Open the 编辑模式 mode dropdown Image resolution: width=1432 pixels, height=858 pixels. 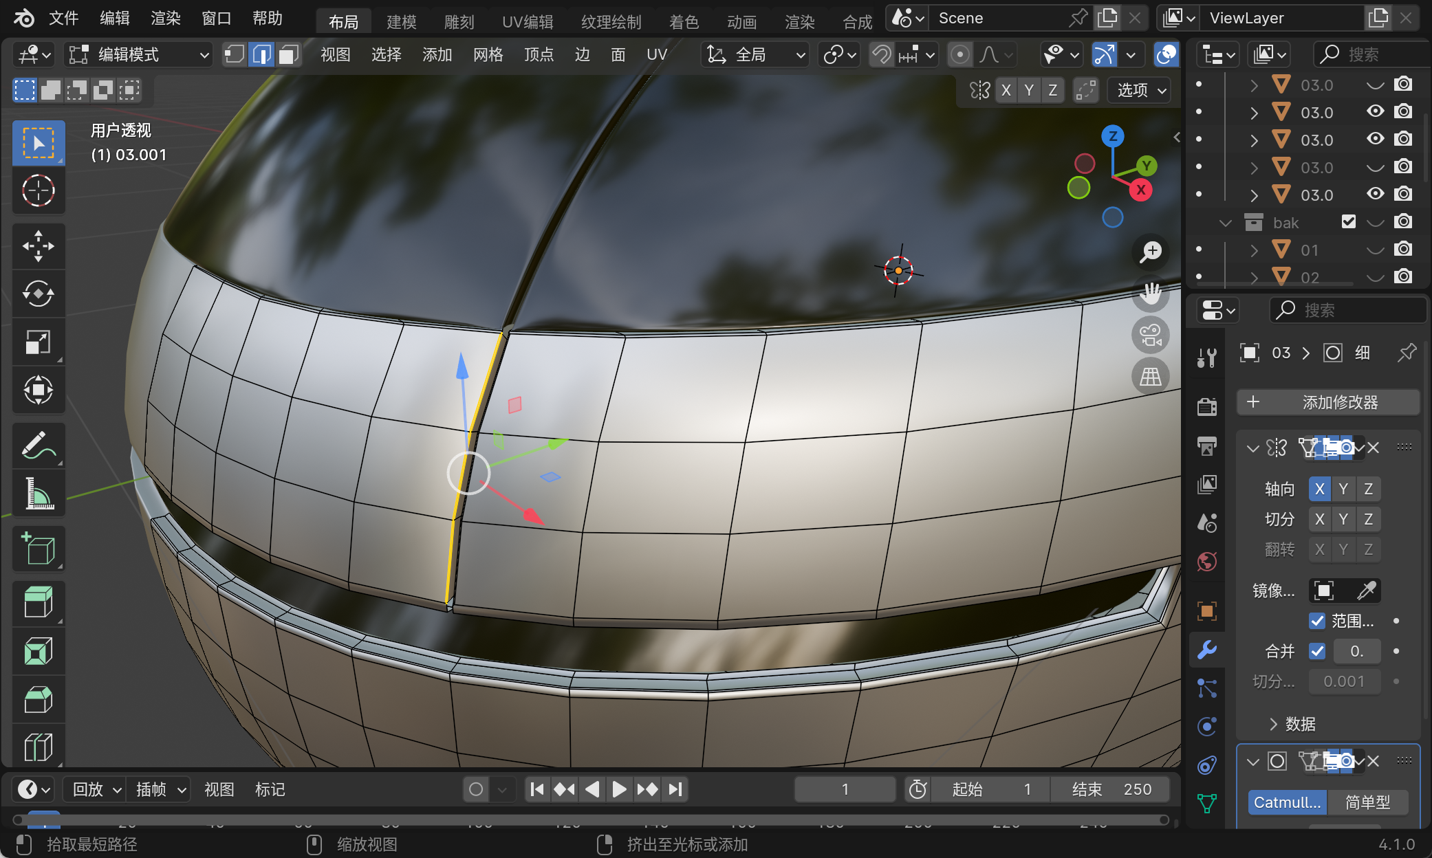tap(138, 54)
